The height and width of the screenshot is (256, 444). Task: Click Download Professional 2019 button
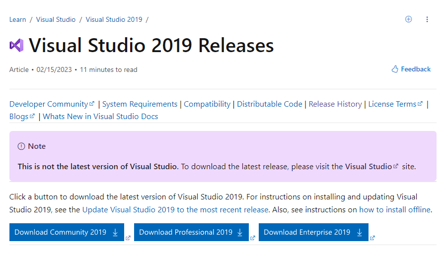191,232
